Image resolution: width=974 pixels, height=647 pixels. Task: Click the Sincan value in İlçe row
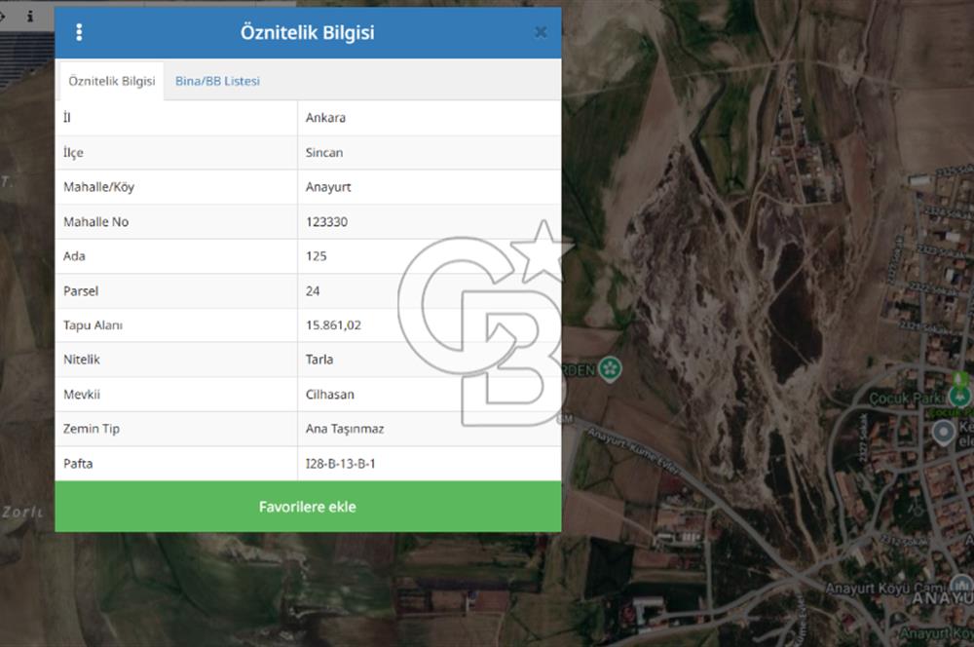point(324,152)
